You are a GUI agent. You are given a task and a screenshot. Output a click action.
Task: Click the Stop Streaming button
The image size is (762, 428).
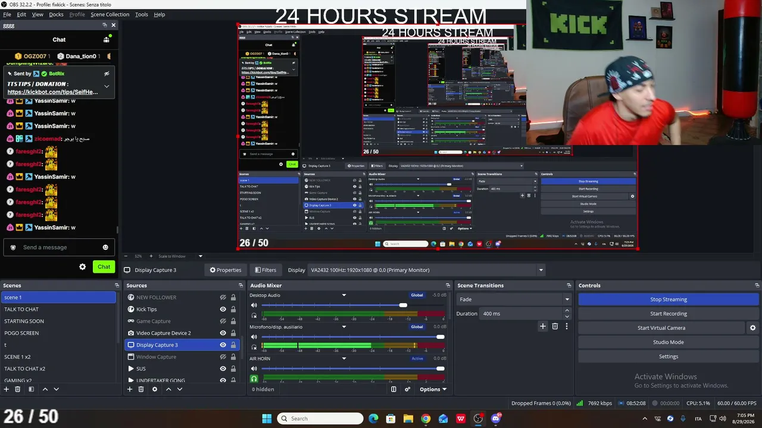[x=669, y=300]
